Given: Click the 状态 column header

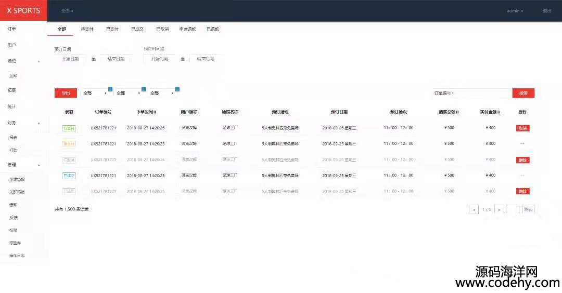Looking at the screenshot, I should 69,112.
